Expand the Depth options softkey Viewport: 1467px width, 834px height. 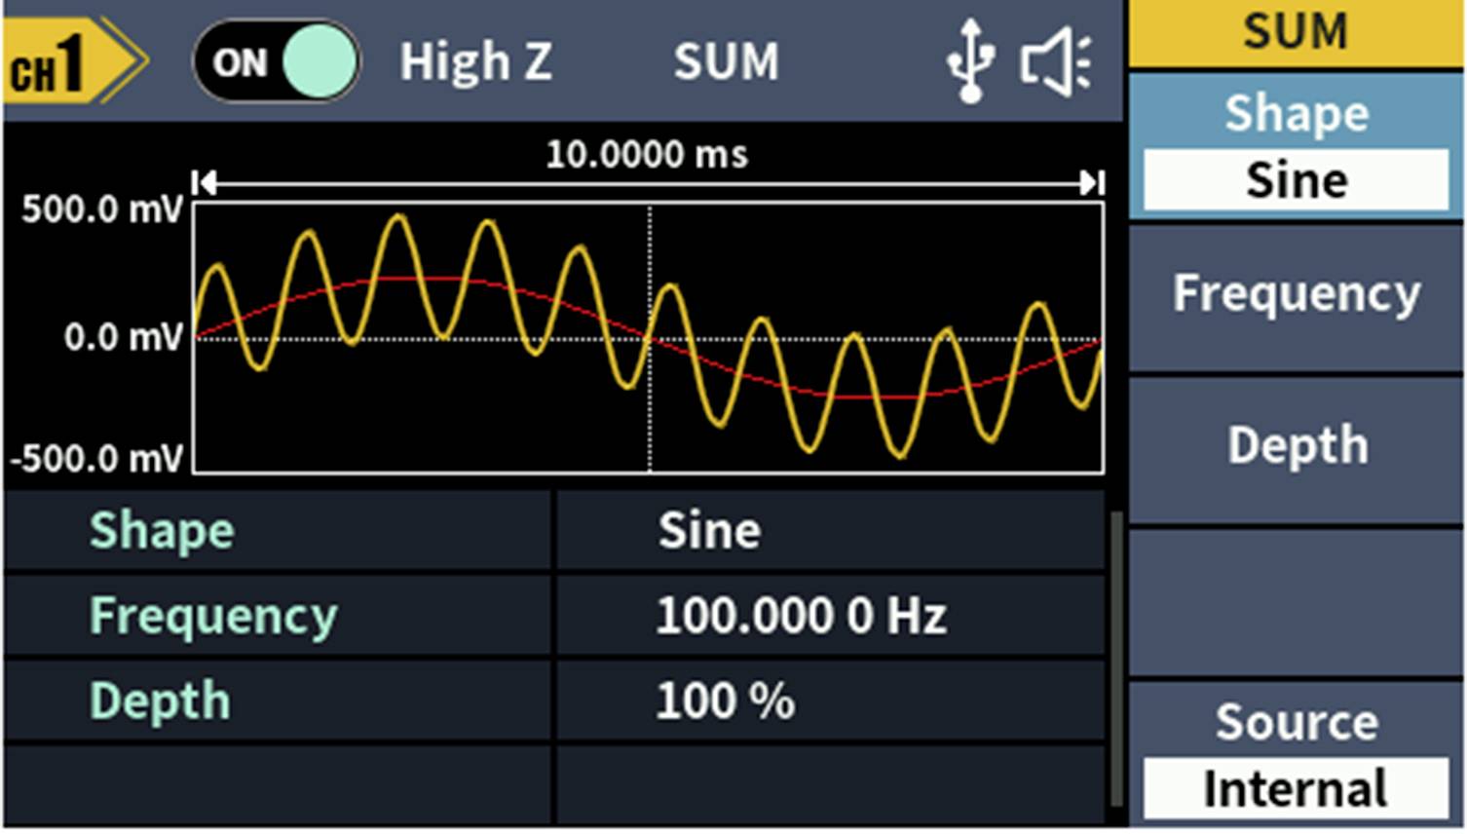1296,446
